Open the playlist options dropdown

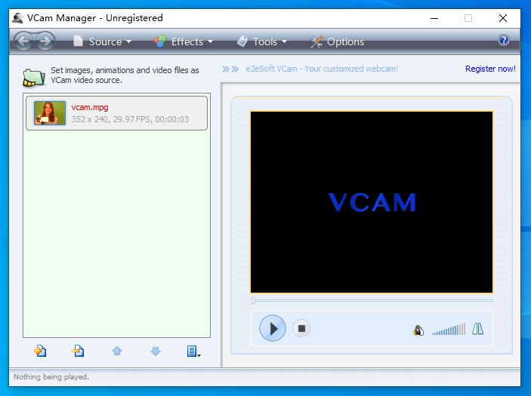pyautogui.click(x=193, y=351)
